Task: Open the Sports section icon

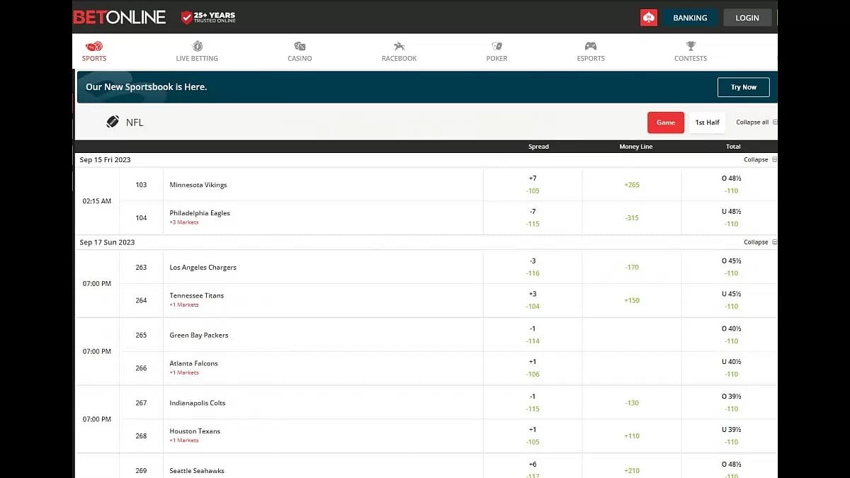Action: pyautogui.click(x=94, y=47)
